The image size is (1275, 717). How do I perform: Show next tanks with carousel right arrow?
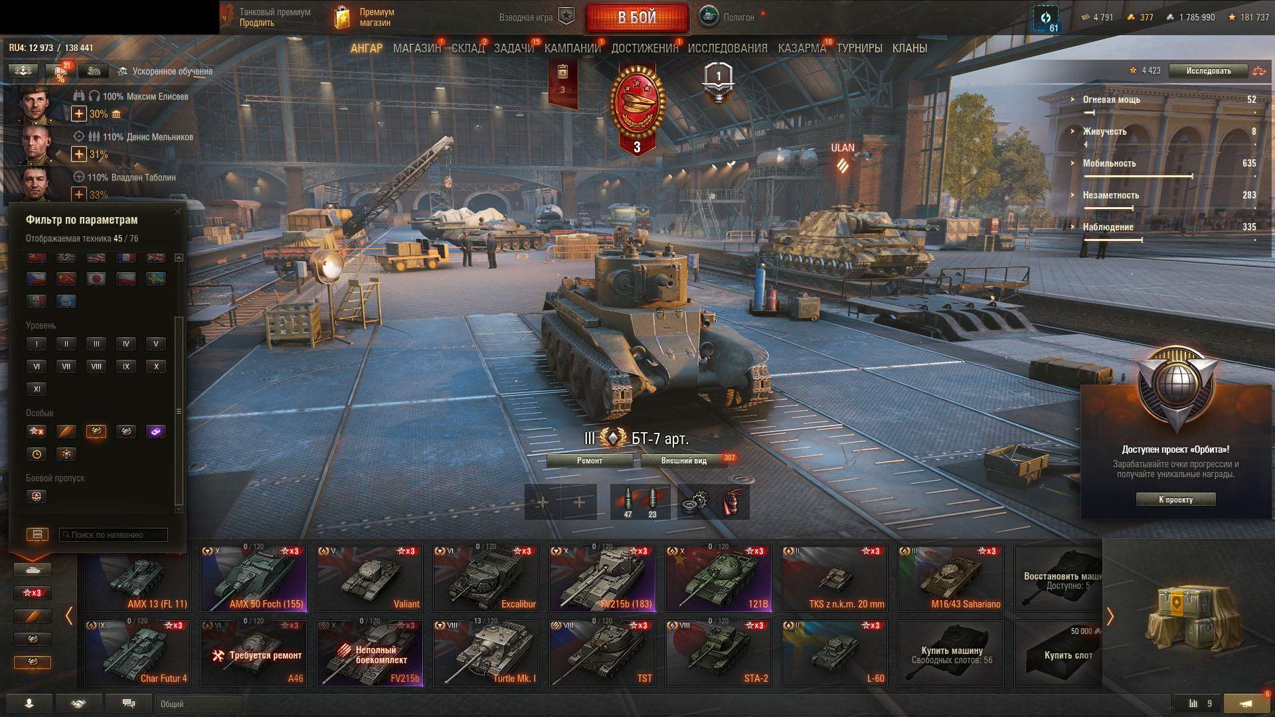coord(1110,615)
